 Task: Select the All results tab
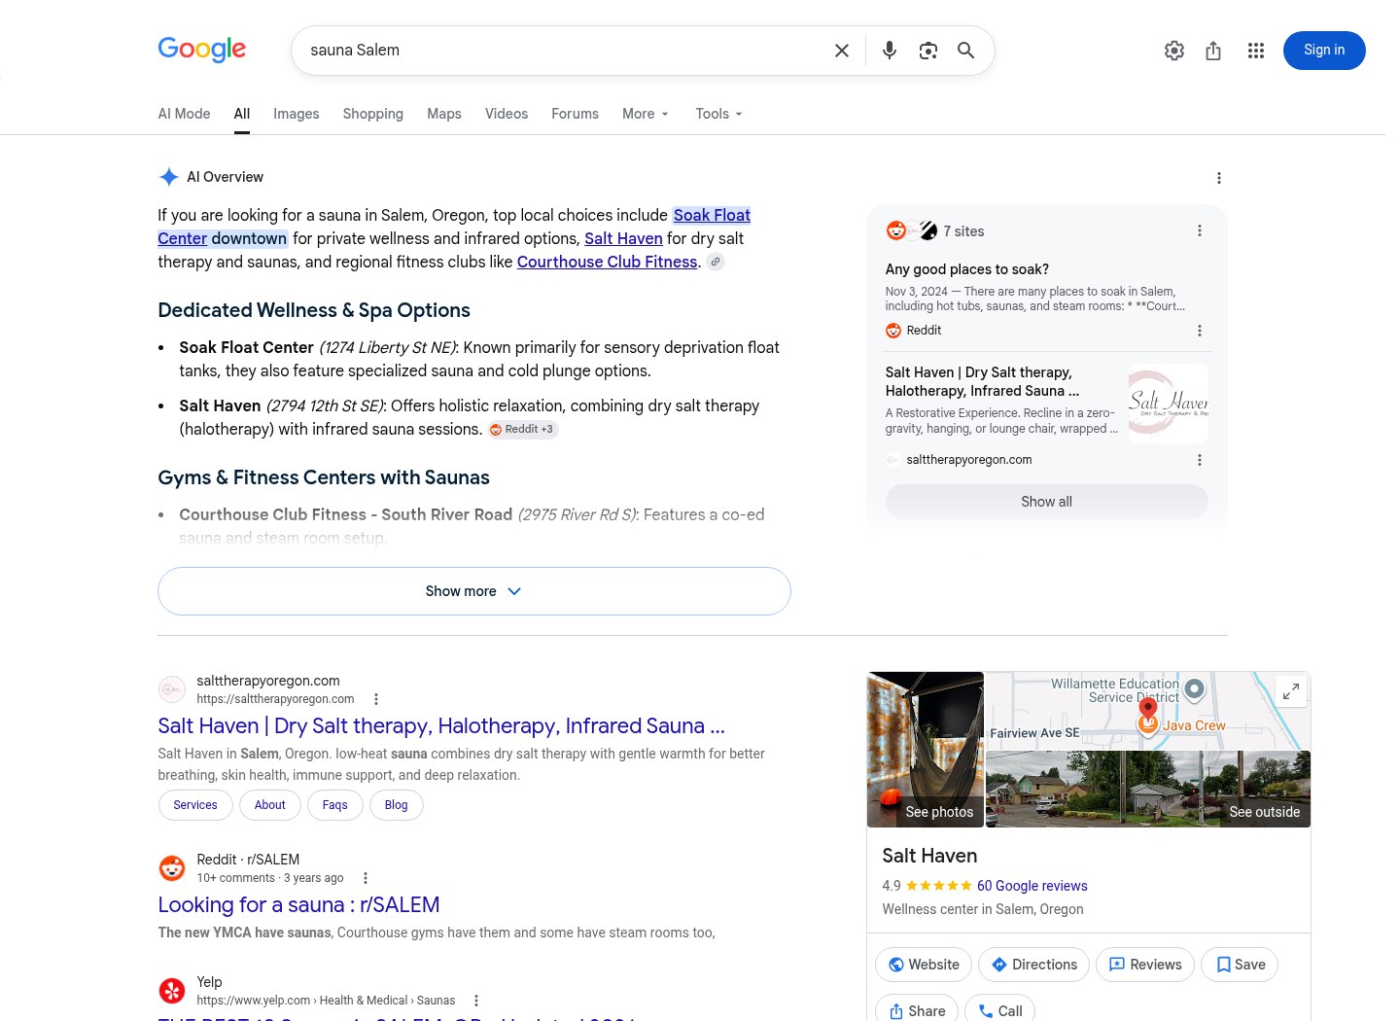pos(242,114)
